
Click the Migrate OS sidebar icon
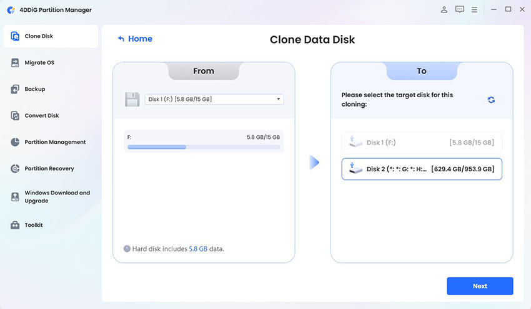pyautogui.click(x=15, y=62)
